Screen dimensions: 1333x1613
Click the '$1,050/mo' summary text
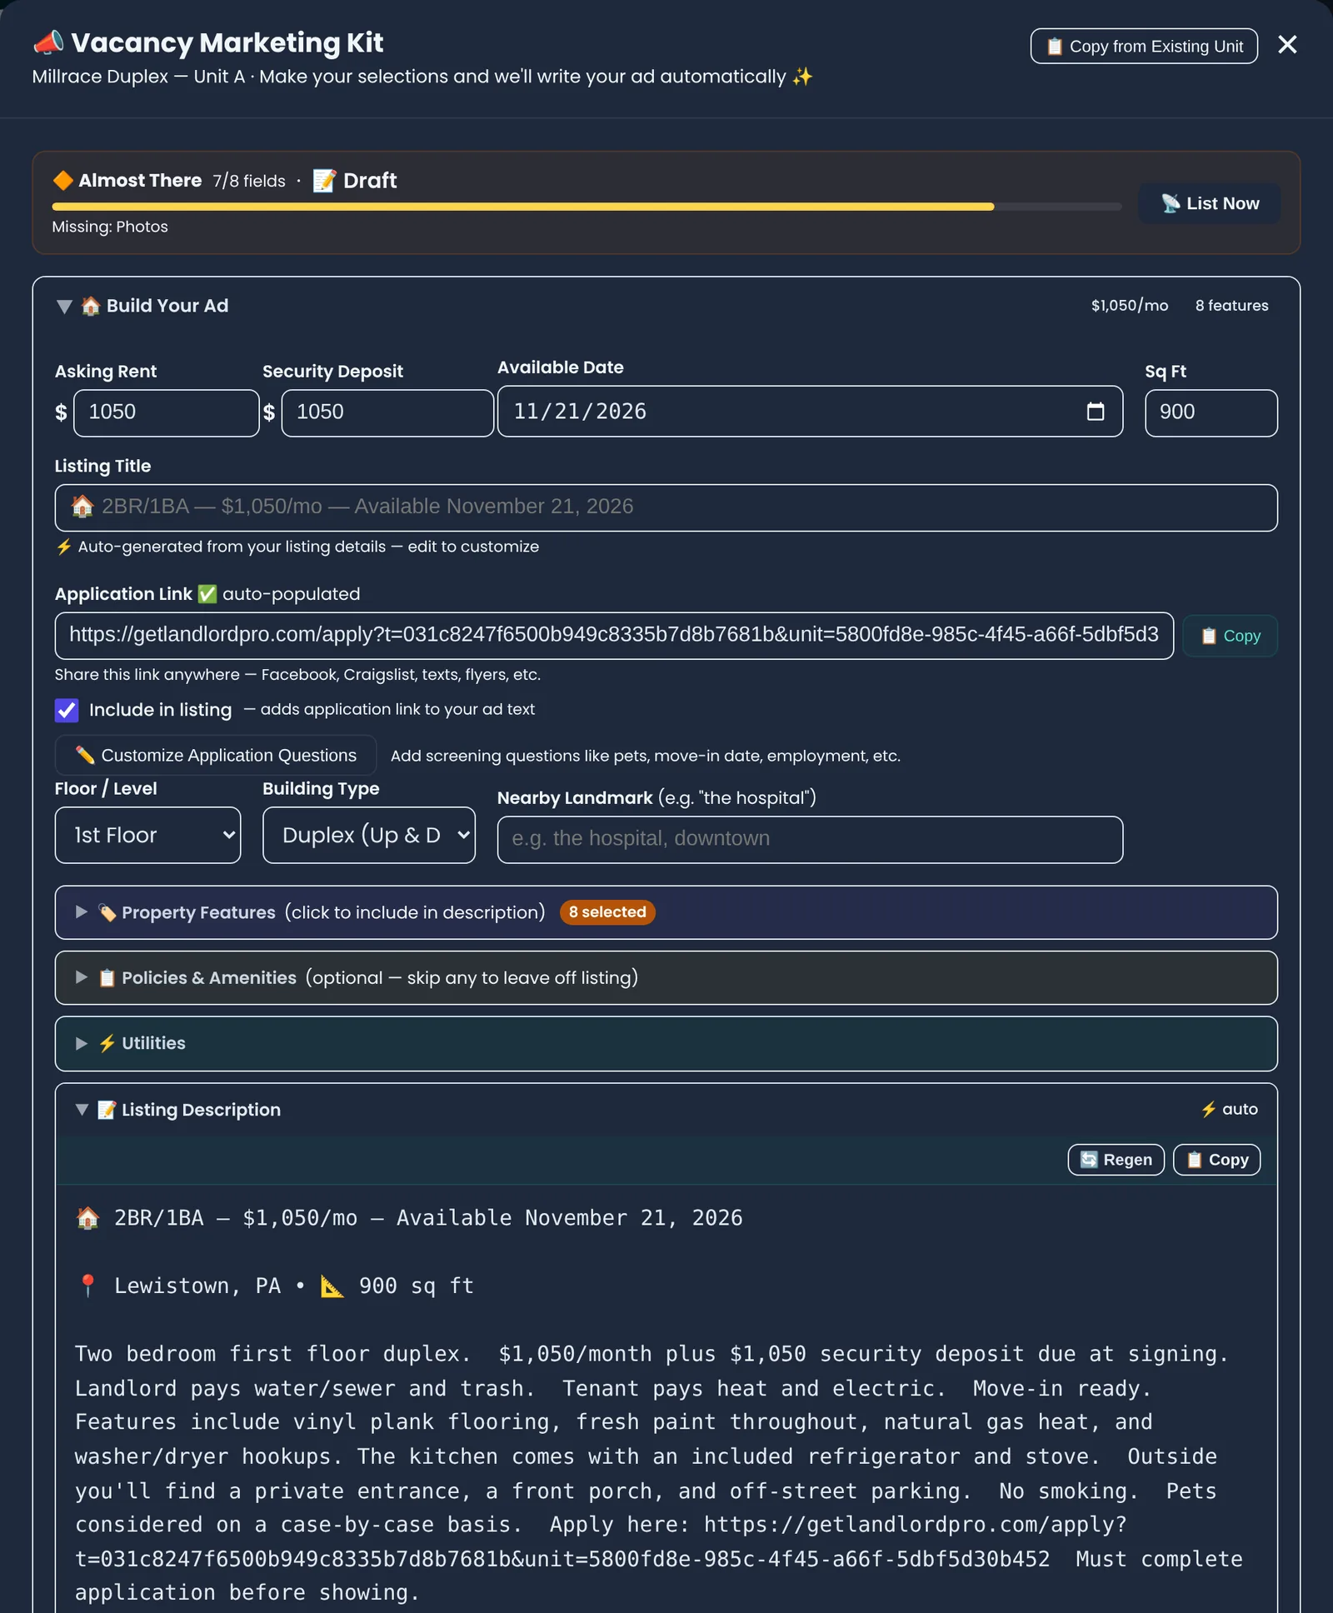tap(1130, 306)
